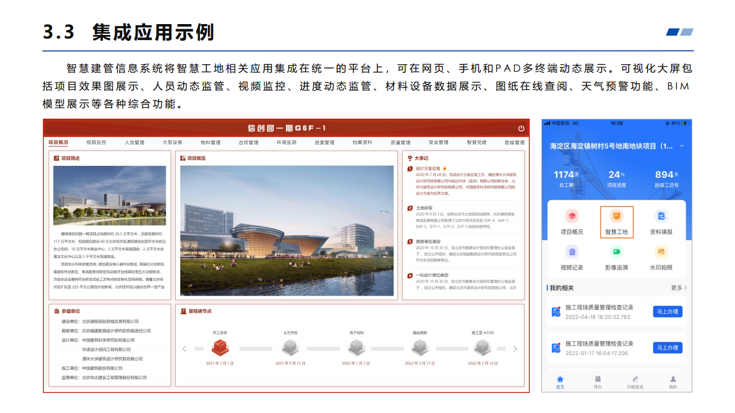Open the 影像追溯 icon
Image resolution: width=735 pixels, height=413 pixels.
pos(616,252)
